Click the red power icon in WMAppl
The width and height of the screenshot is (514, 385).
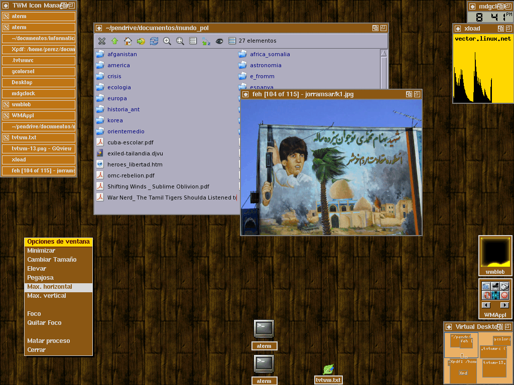tap(504, 295)
